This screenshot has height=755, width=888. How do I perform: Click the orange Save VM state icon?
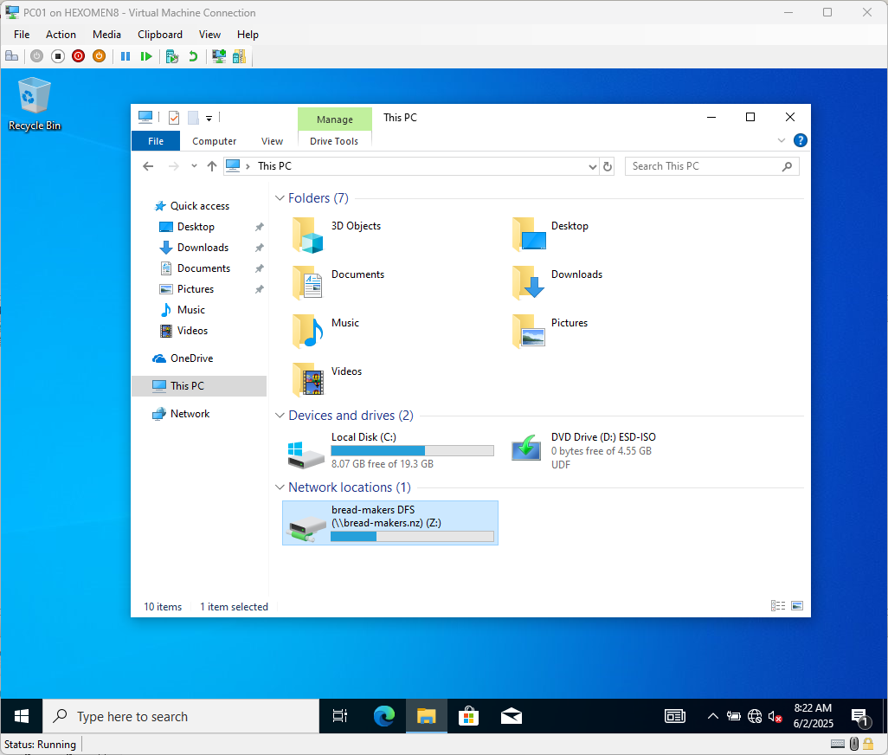(x=100, y=56)
